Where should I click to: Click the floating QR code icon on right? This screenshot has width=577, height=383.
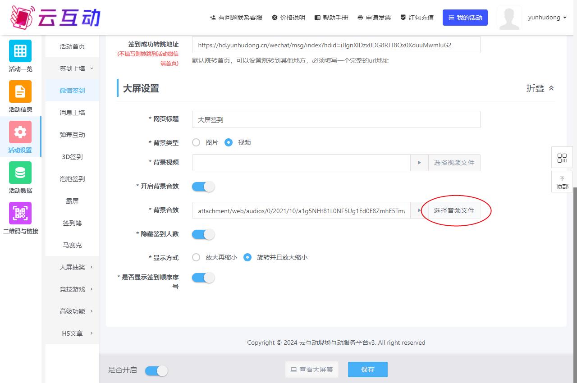tap(562, 158)
